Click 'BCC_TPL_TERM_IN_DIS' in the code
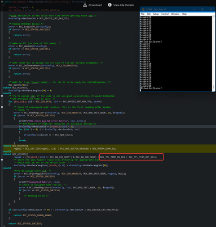The image size is (216, 227). click(113, 157)
